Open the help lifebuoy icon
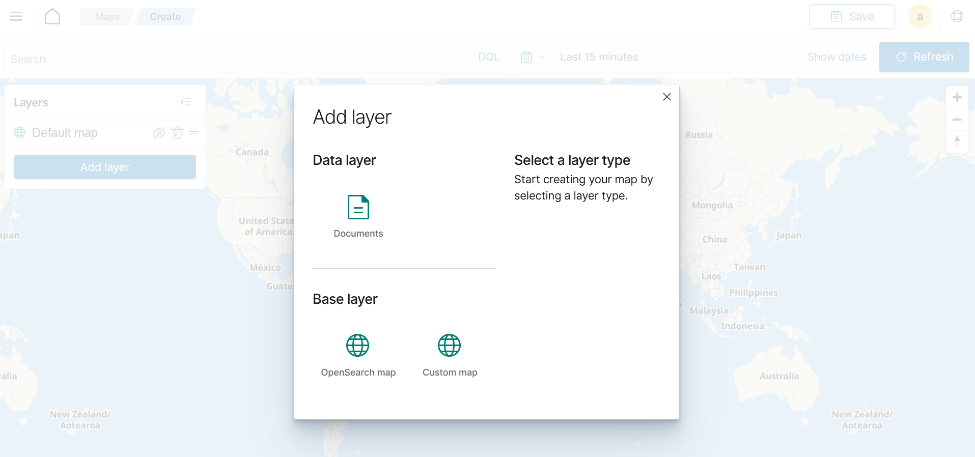This screenshot has width=975, height=457. (x=957, y=17)
